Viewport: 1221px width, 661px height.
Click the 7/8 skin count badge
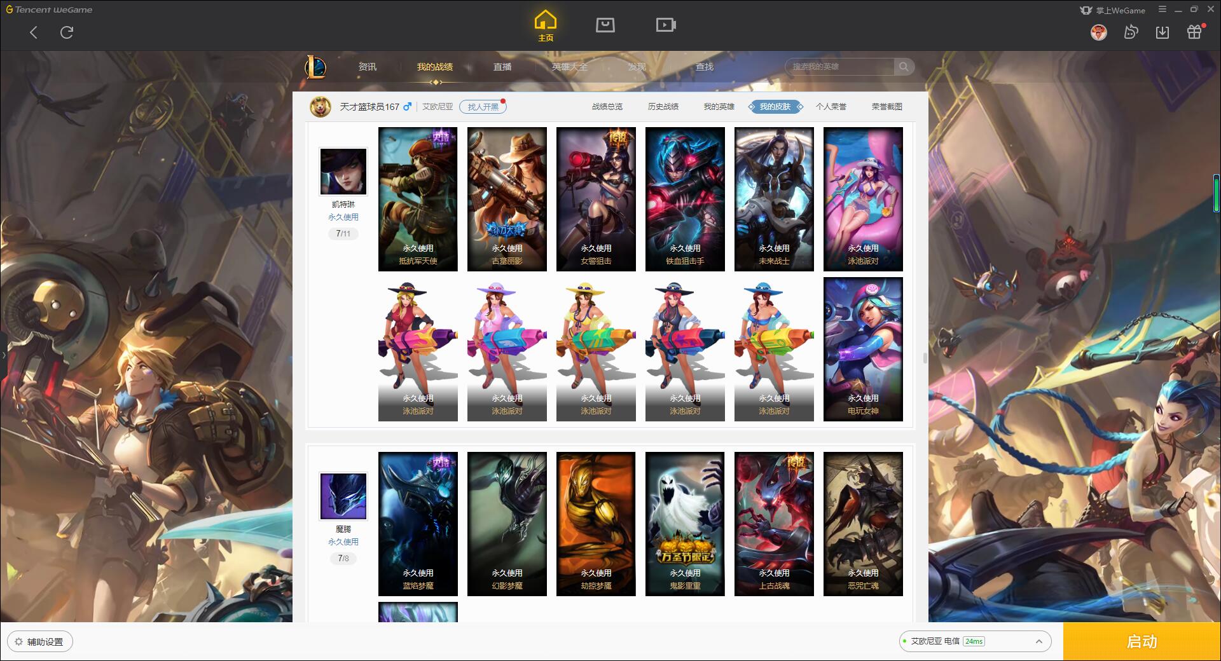[343, 559]
